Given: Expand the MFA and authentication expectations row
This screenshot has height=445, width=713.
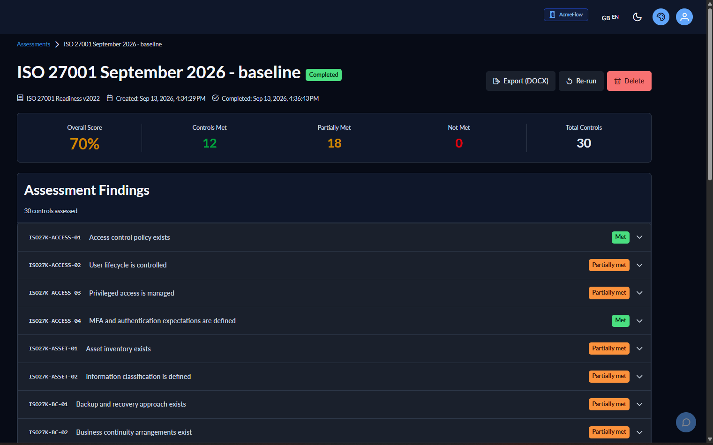Looking at the screenshot, I should click(334, 321).
